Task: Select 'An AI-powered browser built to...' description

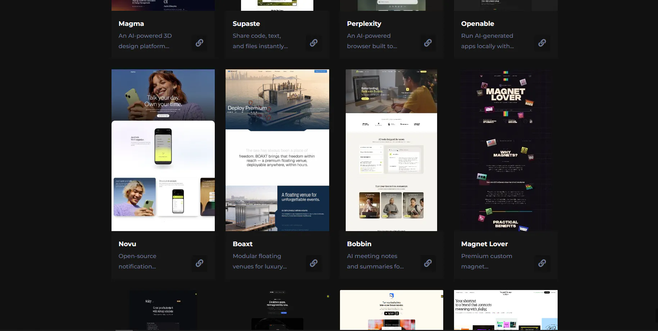Action: pos(372,41)
